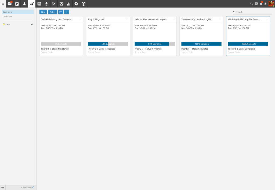Image resolution: width=275 pixels, height=190 pixels.
Task: Click the New task button
Action: [43, 12]
